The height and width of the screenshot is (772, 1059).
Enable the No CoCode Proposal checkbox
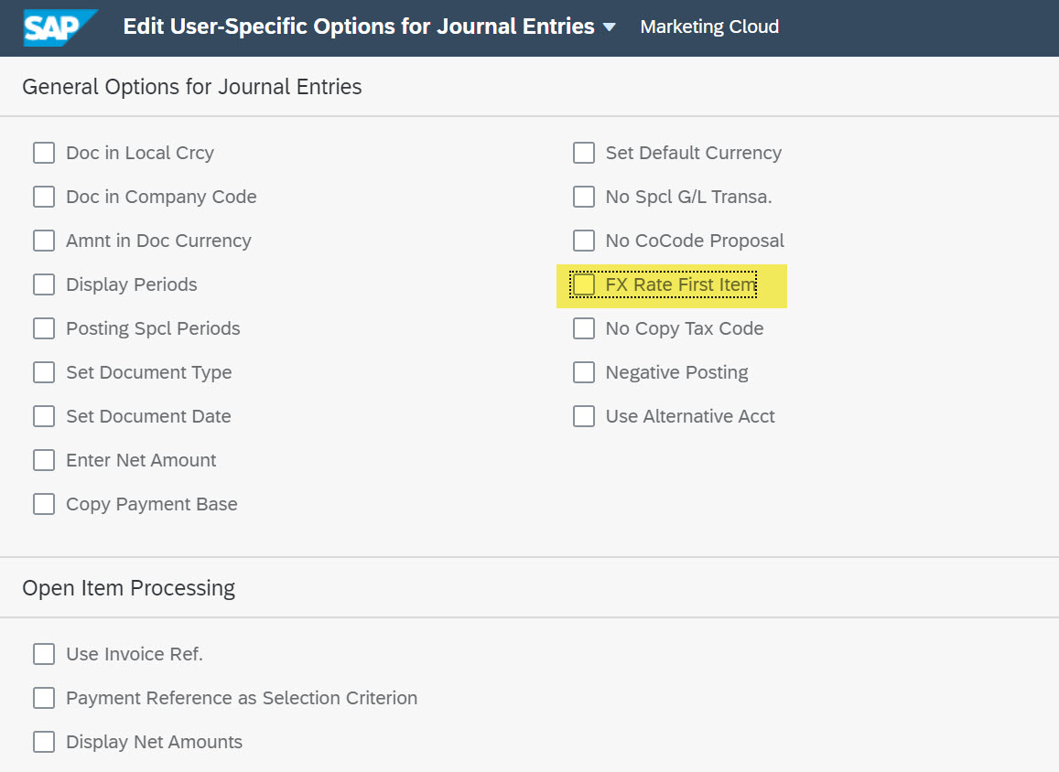[x=584, y=241]
